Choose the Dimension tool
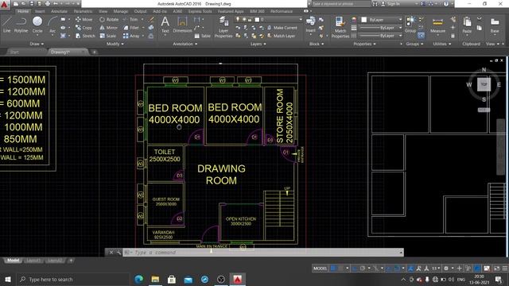 [x=182, y=25]
